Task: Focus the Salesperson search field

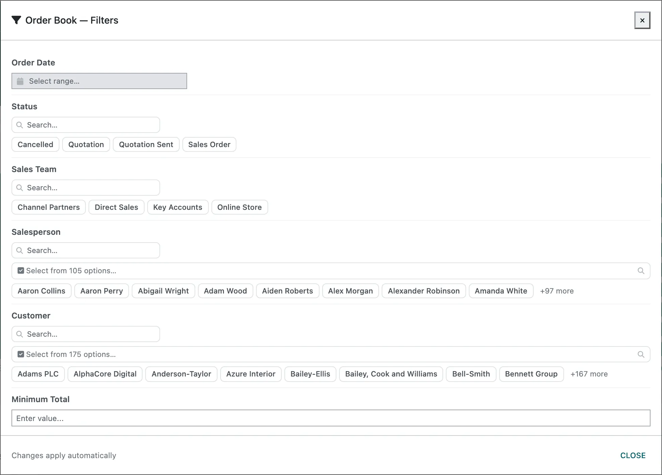Action: coord(86,250)
